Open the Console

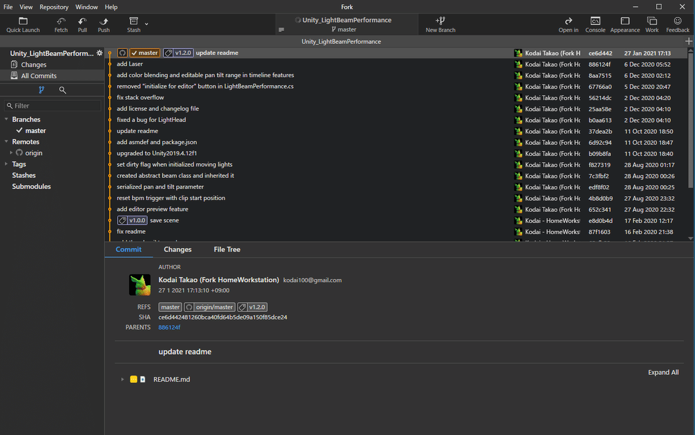click(595, 25)
